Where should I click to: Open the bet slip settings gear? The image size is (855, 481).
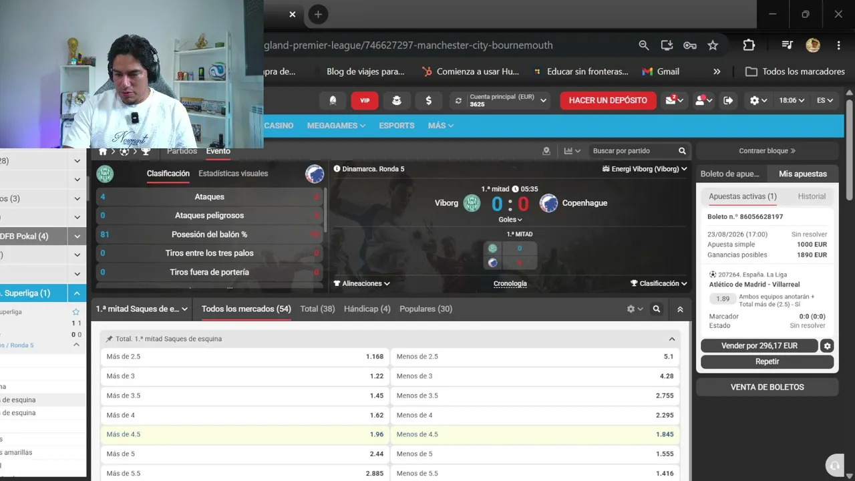point(828,346)
